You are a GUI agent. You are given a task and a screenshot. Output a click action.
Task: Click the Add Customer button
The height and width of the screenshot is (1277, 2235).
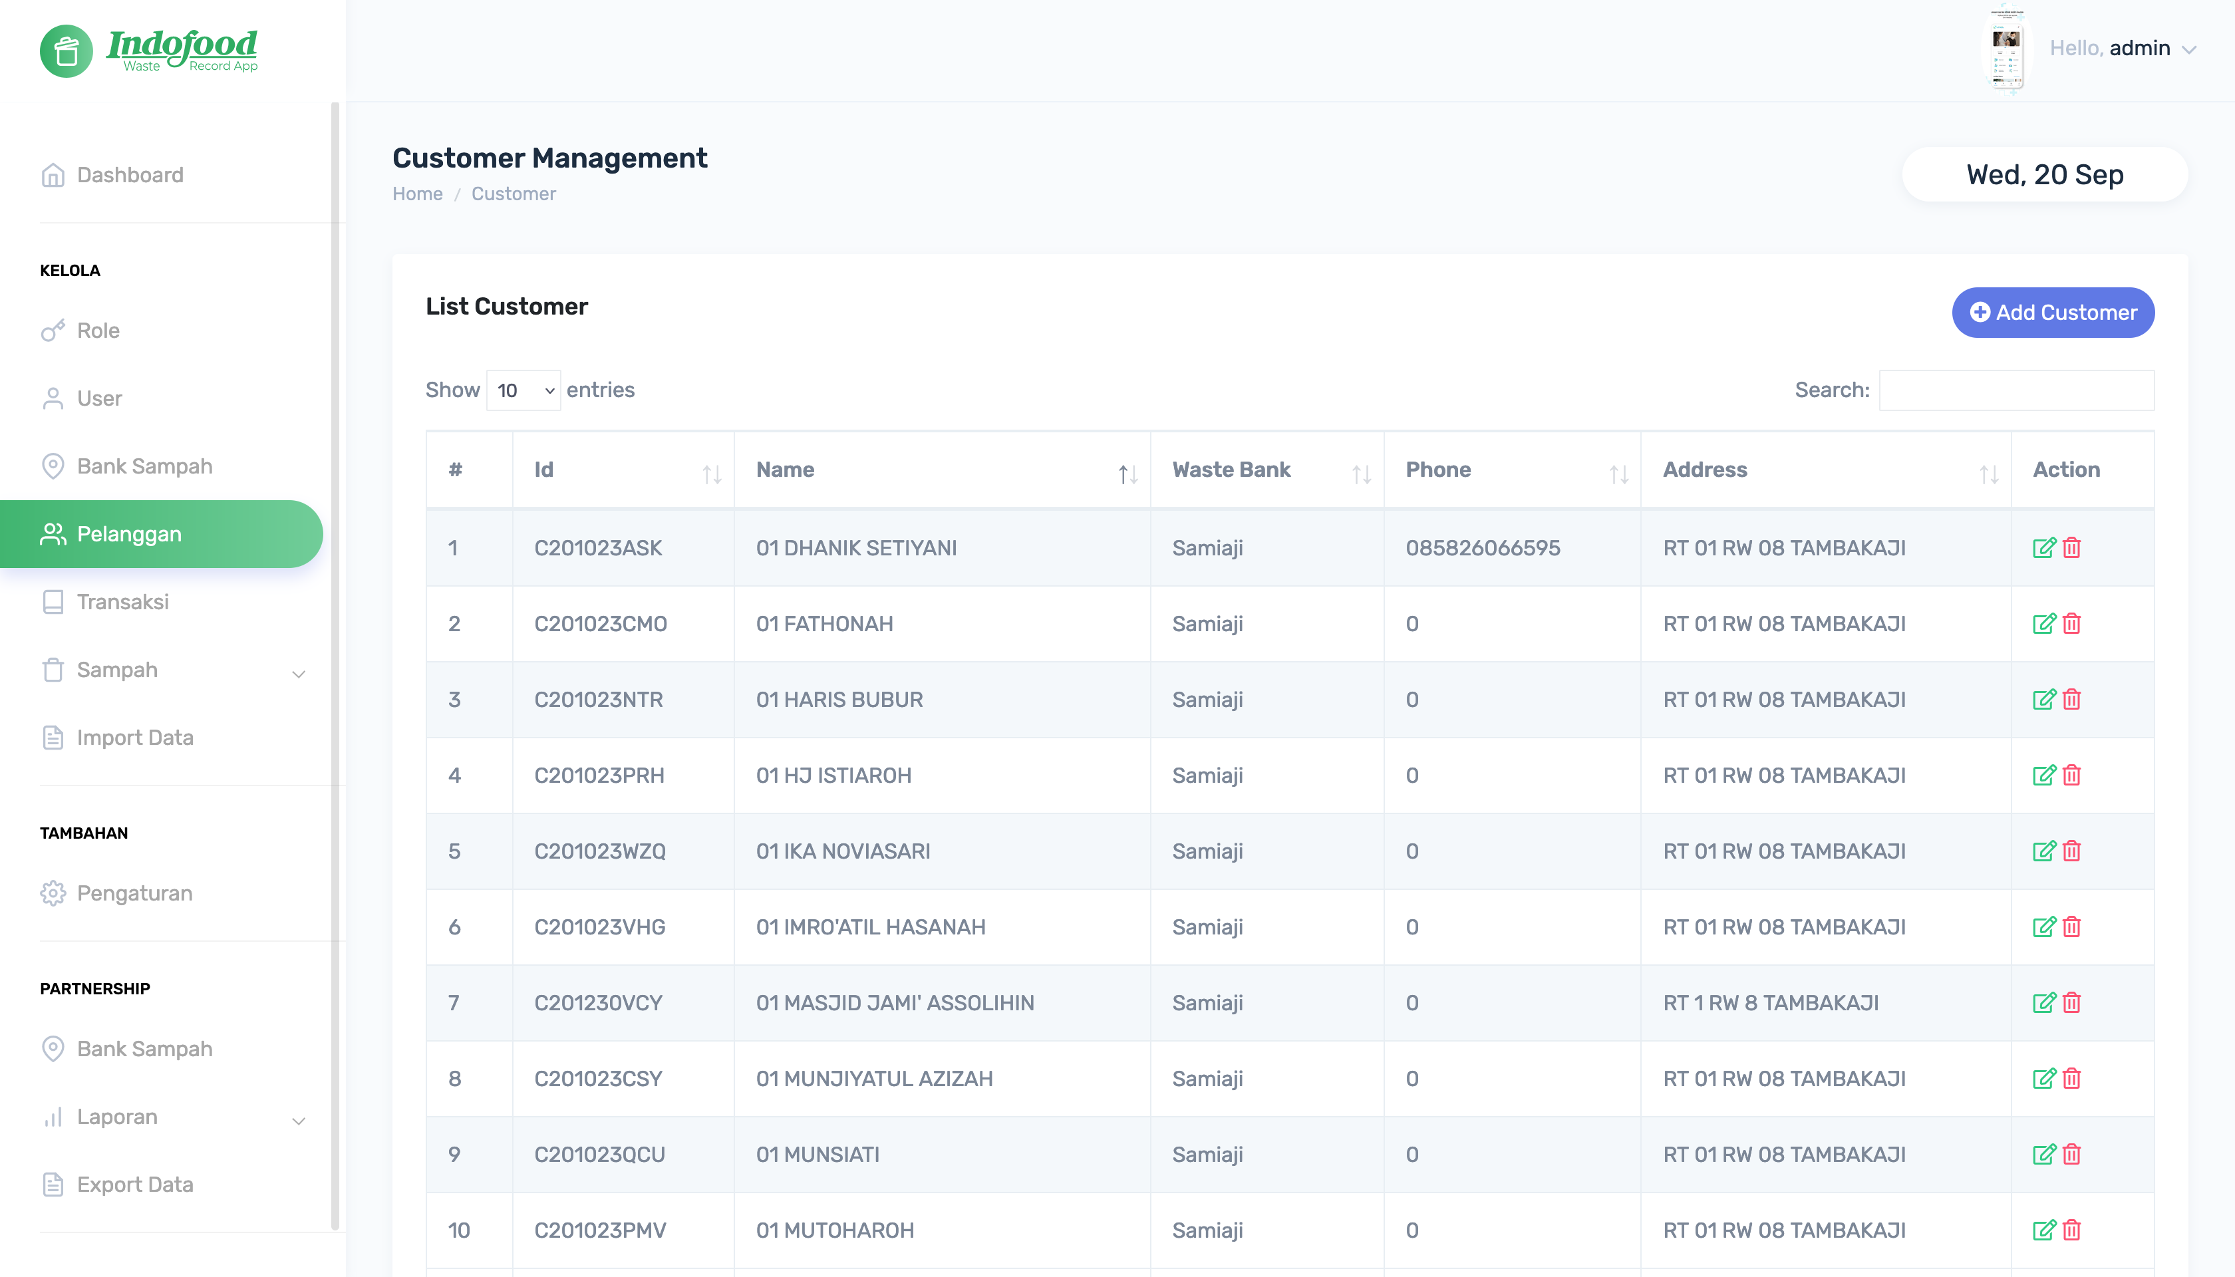pos(2053,313)
